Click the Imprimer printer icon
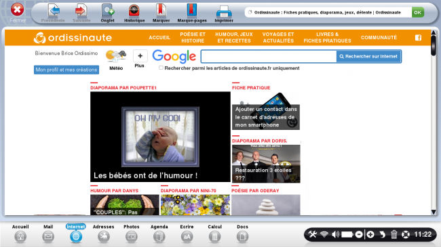Viewport: 441px width, 247px height. pos(224,12)
